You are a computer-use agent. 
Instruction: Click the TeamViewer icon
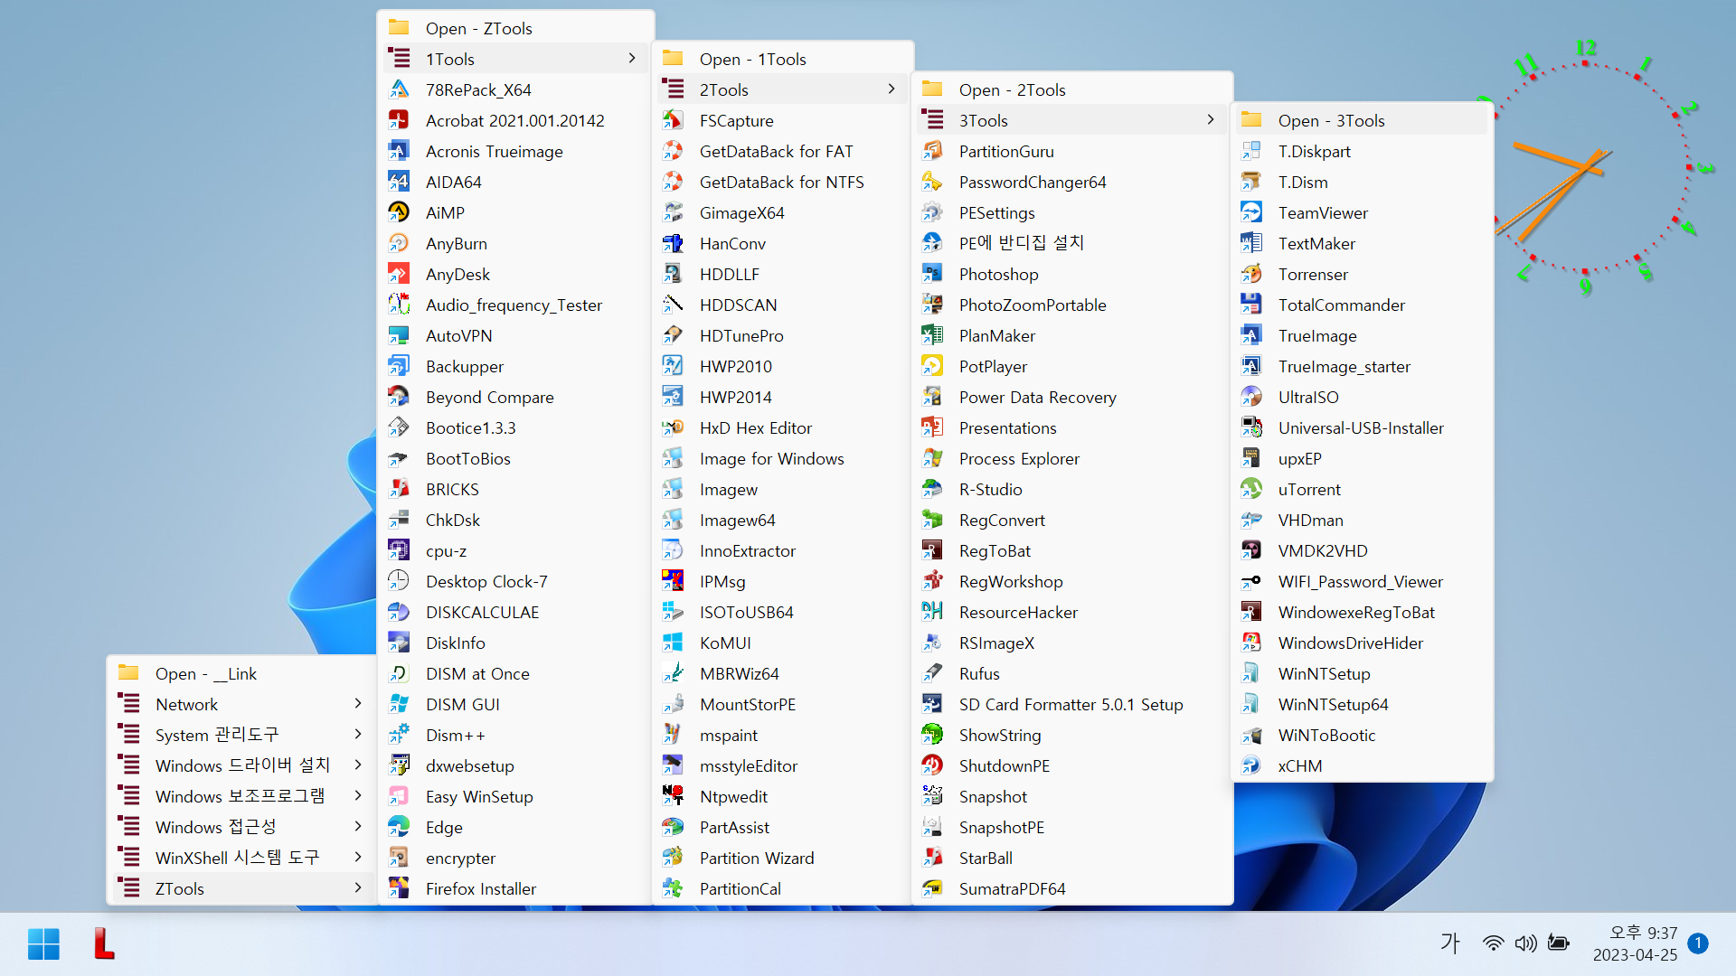pyautogui.click(x=1251, y=212)
